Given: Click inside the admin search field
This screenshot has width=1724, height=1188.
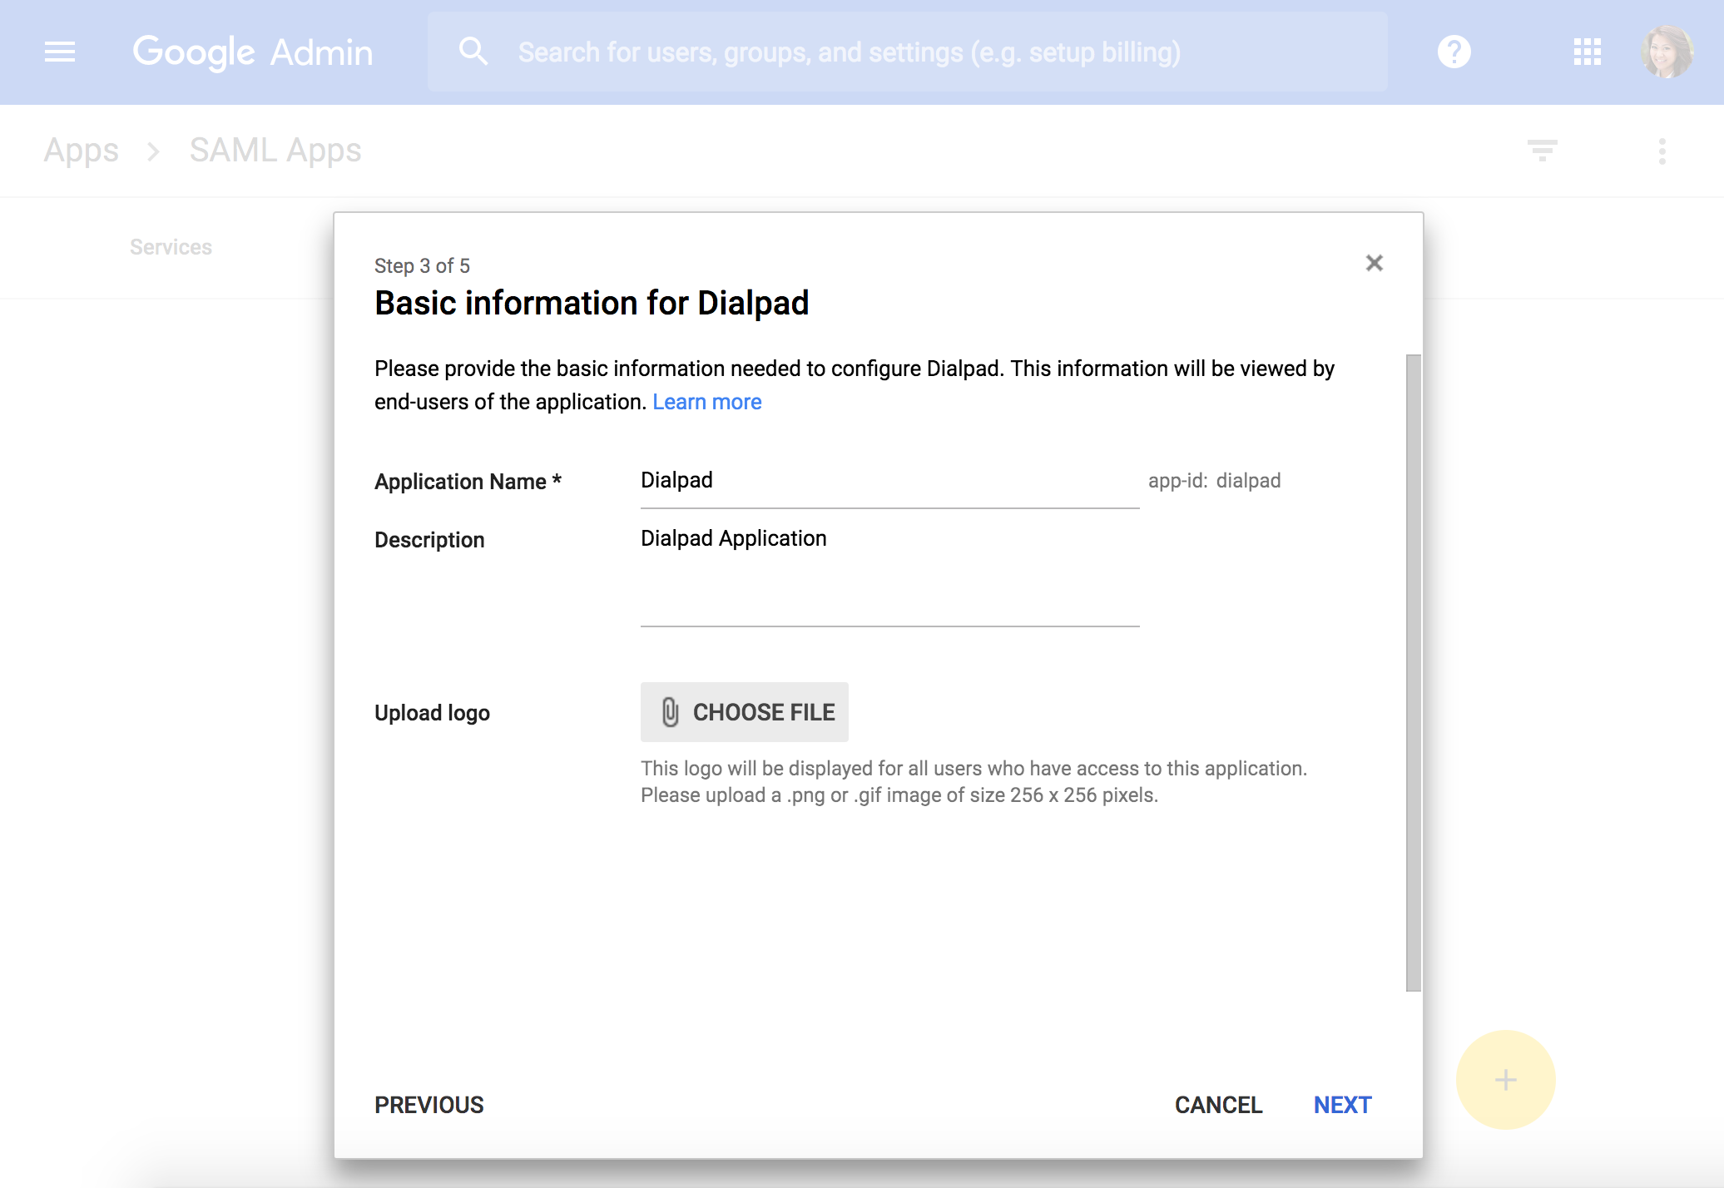Looking at the screenshot, I should coord(907,52).
